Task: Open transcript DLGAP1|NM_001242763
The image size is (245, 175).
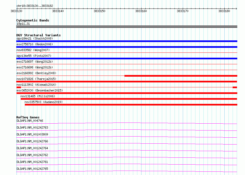Action: tap(32, 127)
